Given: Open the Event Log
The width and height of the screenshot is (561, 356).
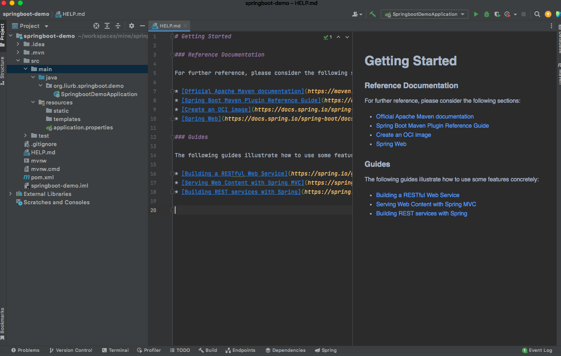Looking at the screenshot, I should click(537, 350).
